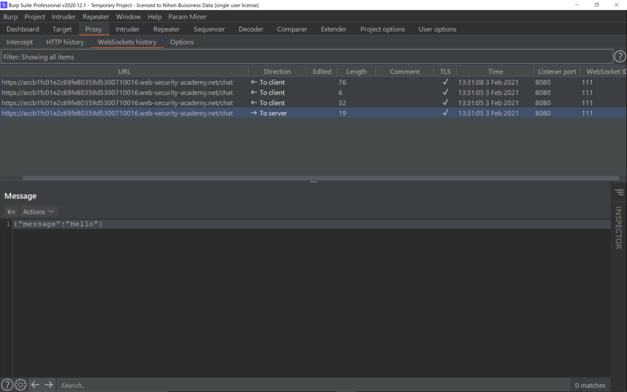Switch to the Extender tab

coord(334,29)
